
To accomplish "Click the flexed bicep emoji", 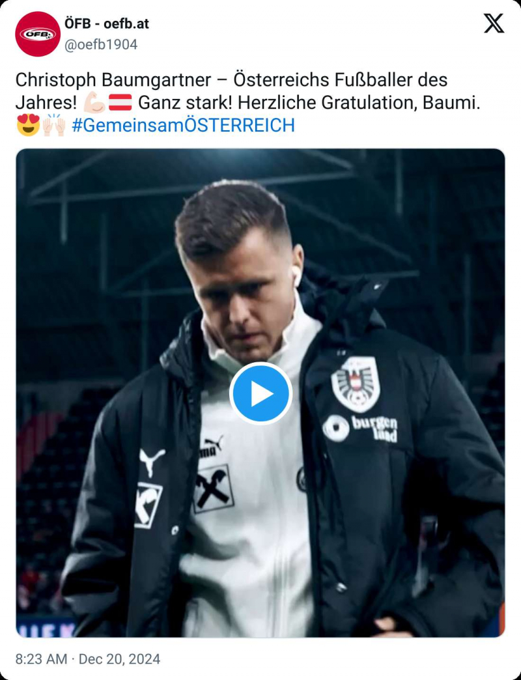I will coord(94,103).
